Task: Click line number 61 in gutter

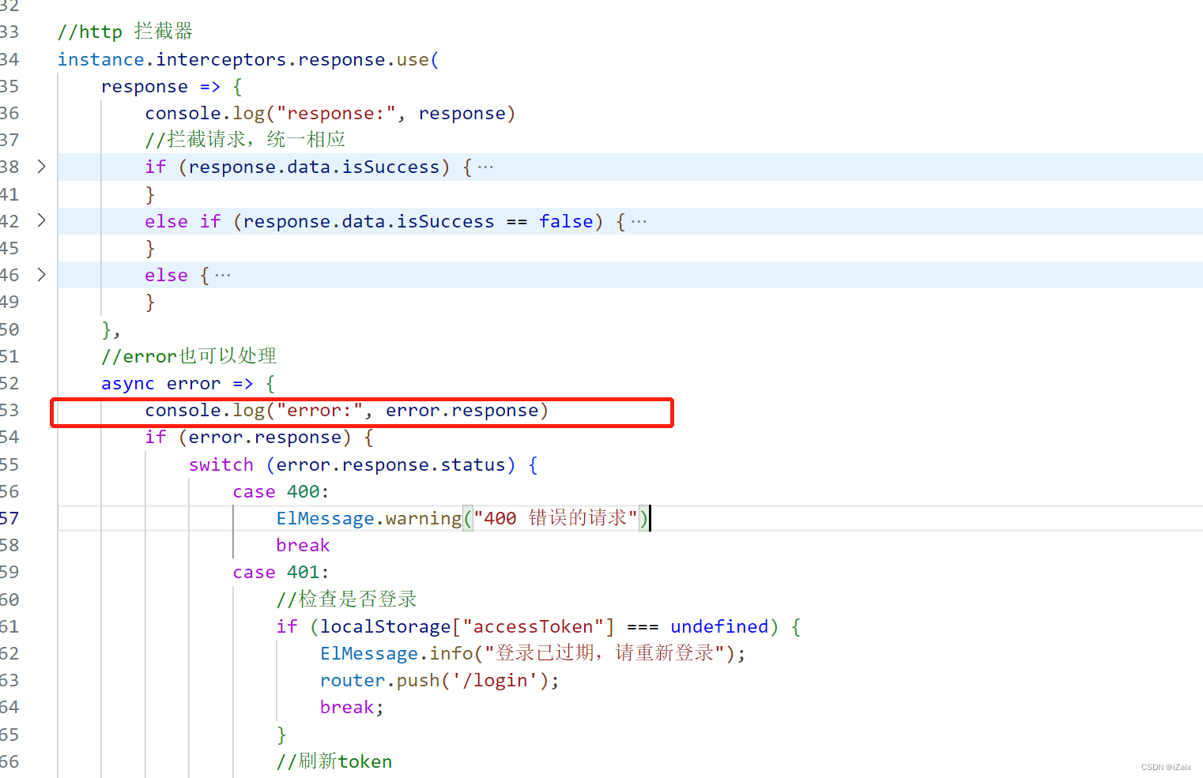Action: tap(9, 626)
